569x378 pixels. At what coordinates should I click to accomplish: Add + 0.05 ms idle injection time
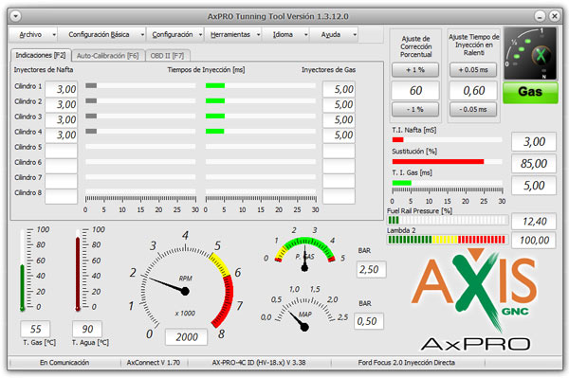(x=473, y=69)
